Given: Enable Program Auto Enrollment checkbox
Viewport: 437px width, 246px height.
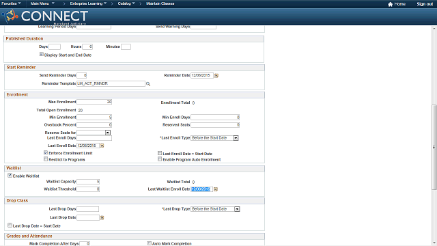Looking at the screenshot, I should 160,159.
